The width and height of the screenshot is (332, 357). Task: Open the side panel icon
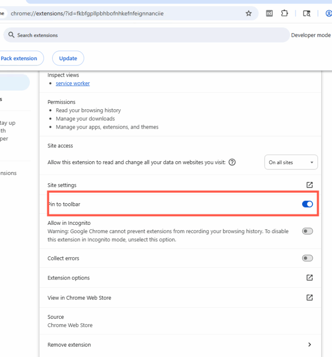tap(306, 13)
